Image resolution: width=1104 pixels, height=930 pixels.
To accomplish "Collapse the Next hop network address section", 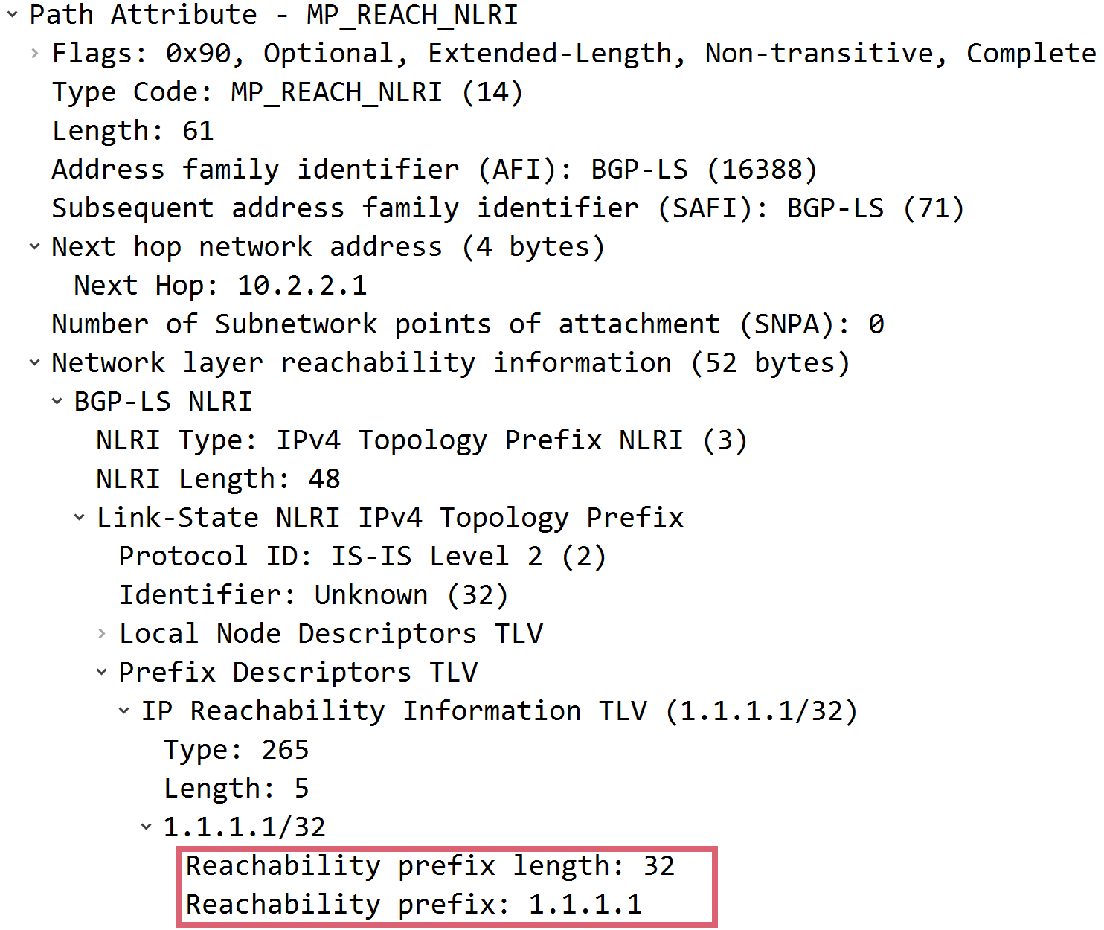I will click(x=33, y=246).
